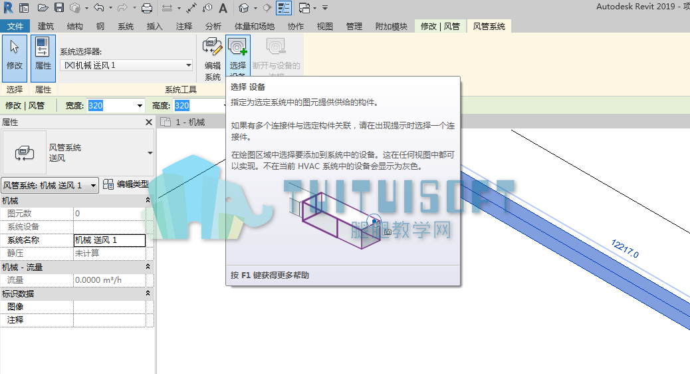Click the 属性 panel label

click(x=43, y=89)
